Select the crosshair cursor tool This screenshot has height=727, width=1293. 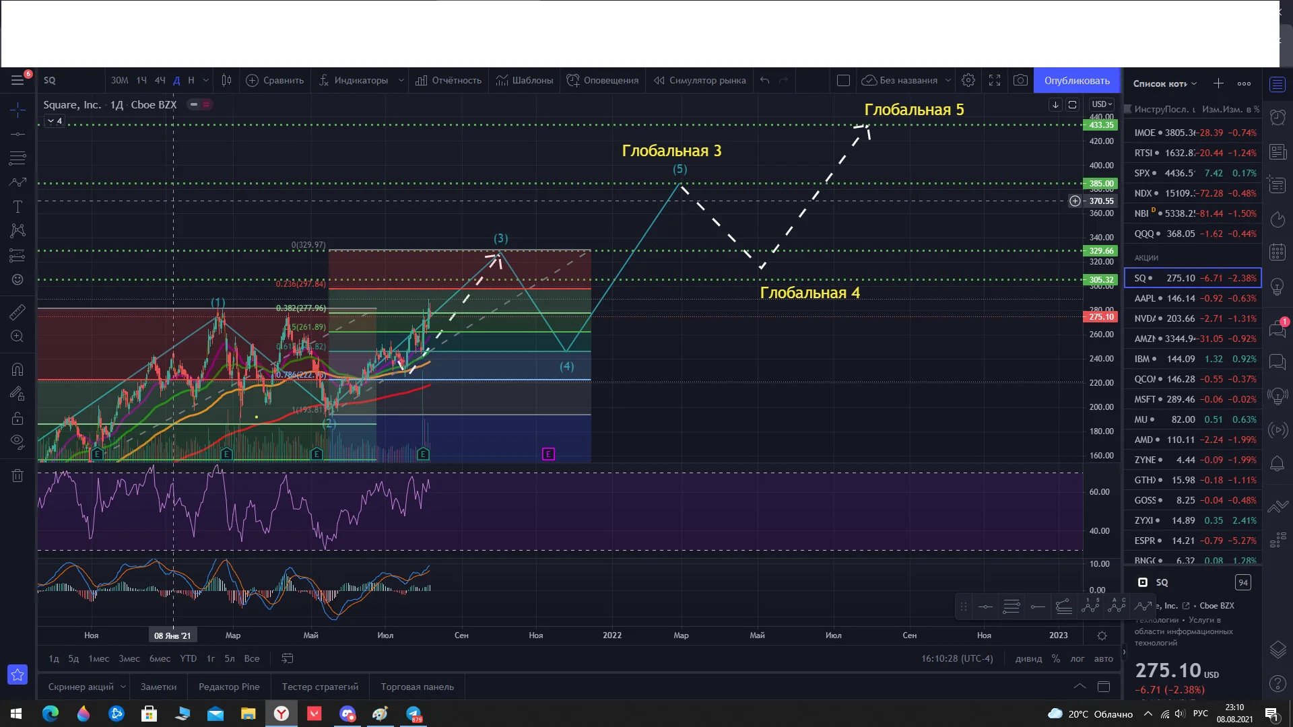[x=18, y=109]
